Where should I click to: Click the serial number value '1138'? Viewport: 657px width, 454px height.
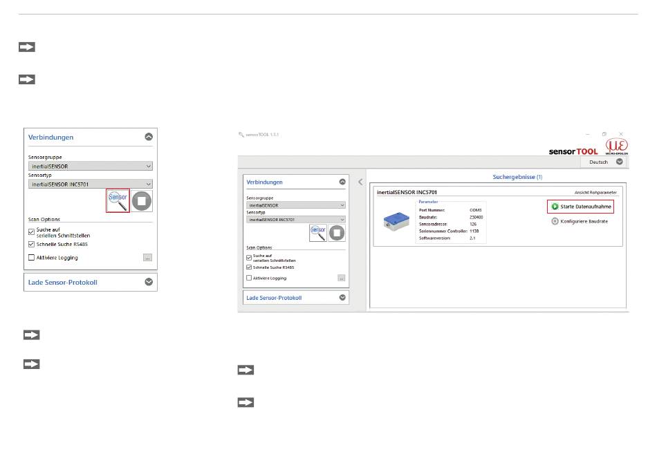[474, 231]
